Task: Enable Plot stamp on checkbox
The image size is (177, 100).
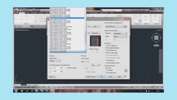Action: [x=106, y=60]
